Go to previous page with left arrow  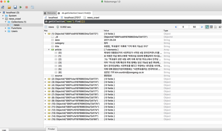point(176,27)
